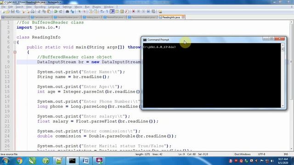294x165 pixels.
Task: Switch to Command Prompt from the taskbar
Action: 72,161
